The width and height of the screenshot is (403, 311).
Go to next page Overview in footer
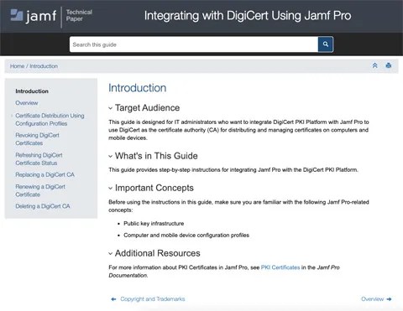(x=372, y=299)
